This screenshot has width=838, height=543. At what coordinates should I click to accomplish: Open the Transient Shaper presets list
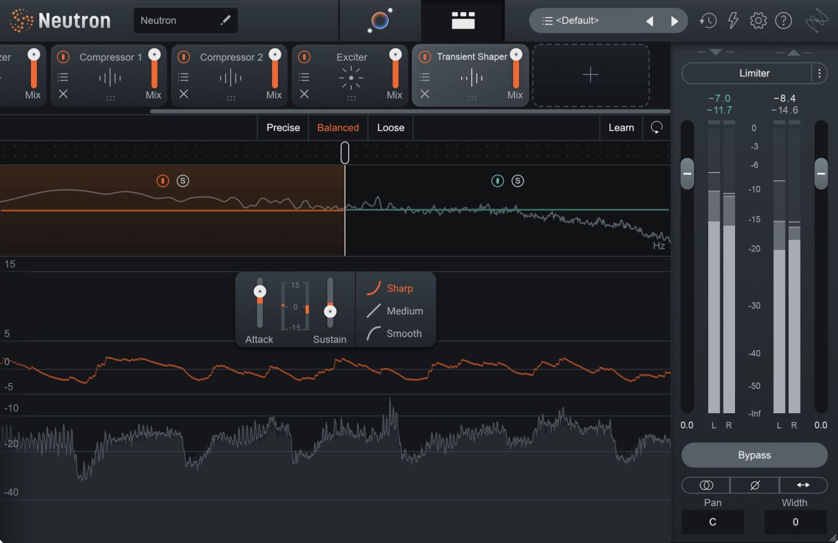(x=425, y=77)
